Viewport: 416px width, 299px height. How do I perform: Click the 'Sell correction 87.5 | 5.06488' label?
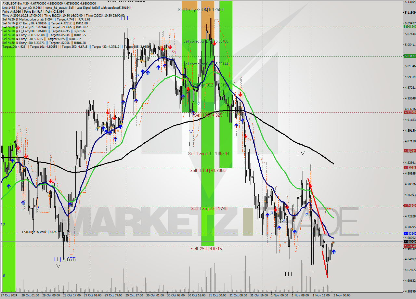[206, 41]
